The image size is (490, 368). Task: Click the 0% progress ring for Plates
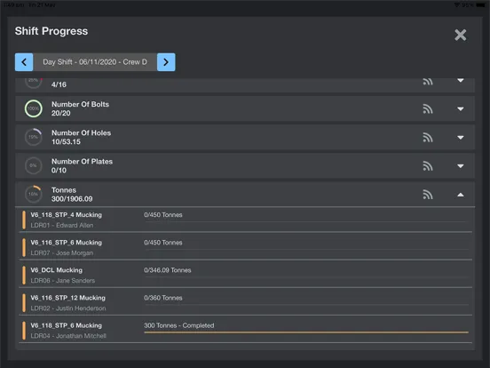pyautogui.click(x=34, y=165)
